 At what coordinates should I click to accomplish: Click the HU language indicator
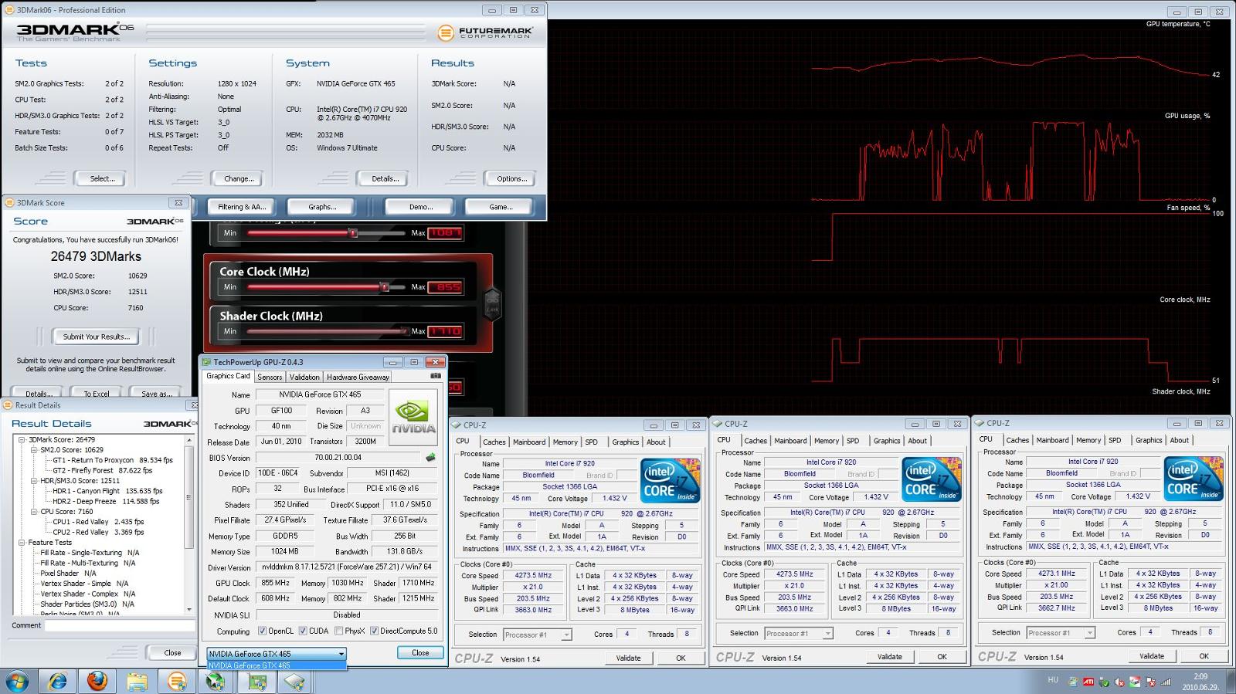(x=1053, y=680)
